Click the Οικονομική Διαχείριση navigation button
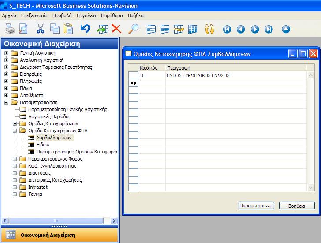Screen dimensions: 321x243 tap(60, 235)
